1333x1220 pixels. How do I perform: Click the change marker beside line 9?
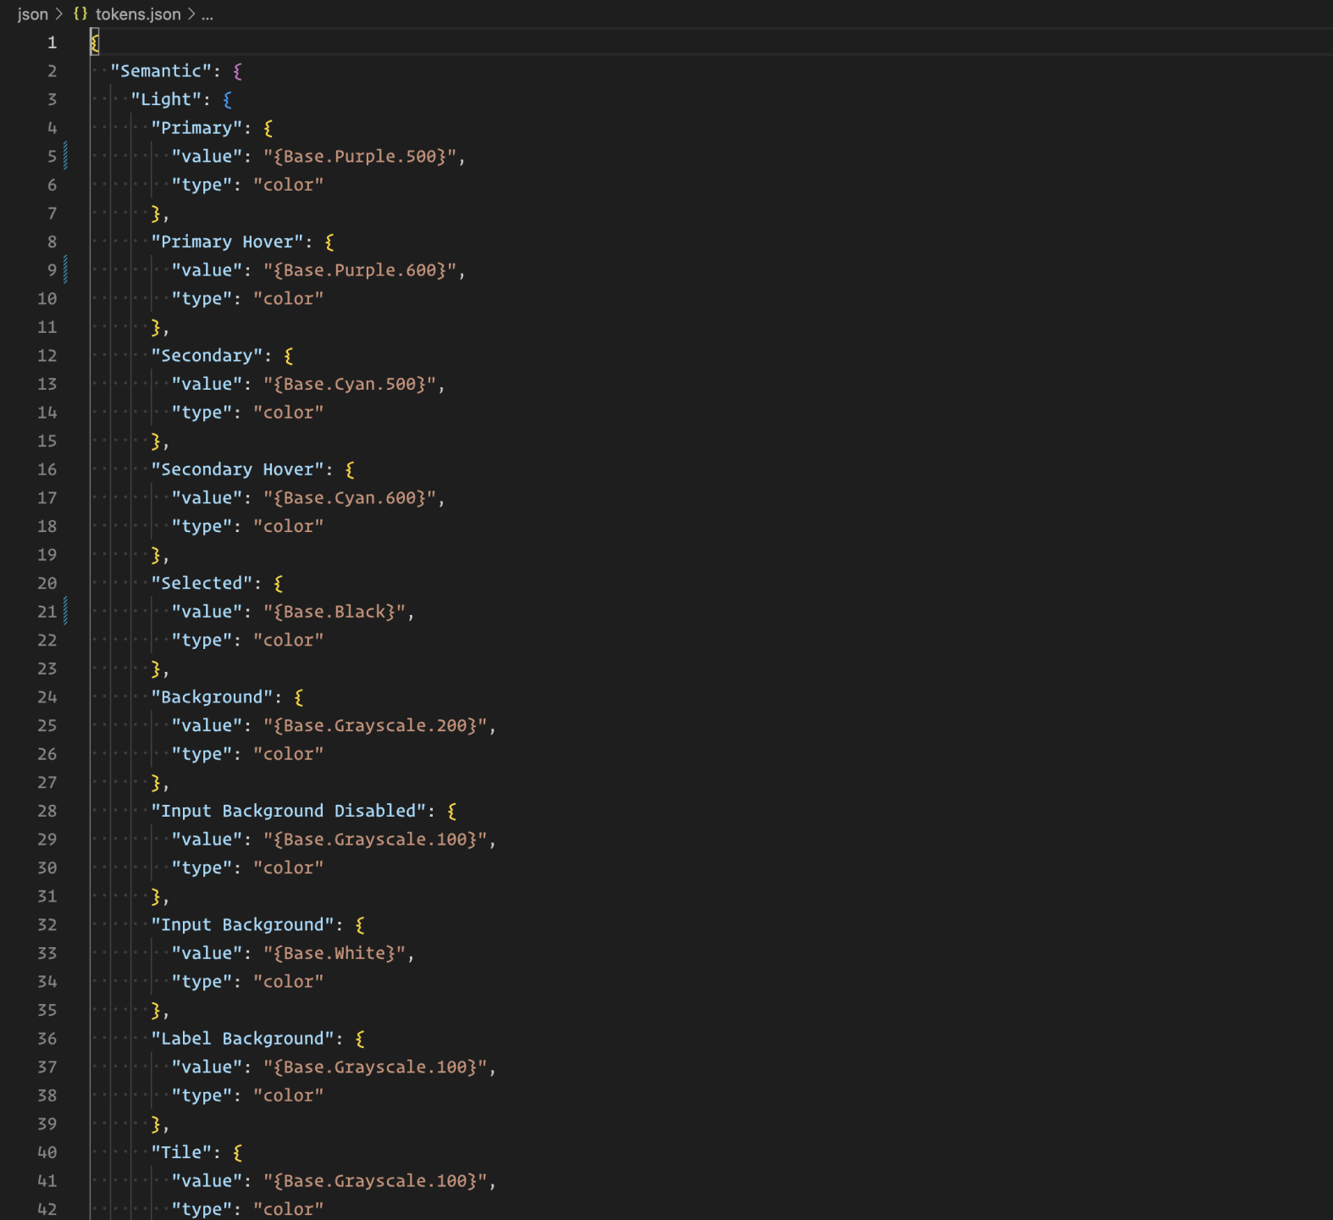coord(66,269)
